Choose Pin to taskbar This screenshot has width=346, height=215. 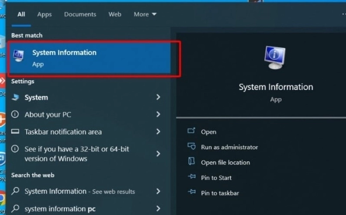pyautogui.click(x=220, y=193)
